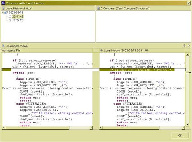This screenshot has width=192, height=142.
Task: Click the C Compare (Can't Compare Structures) title
Action: click(x=125, y=8)
